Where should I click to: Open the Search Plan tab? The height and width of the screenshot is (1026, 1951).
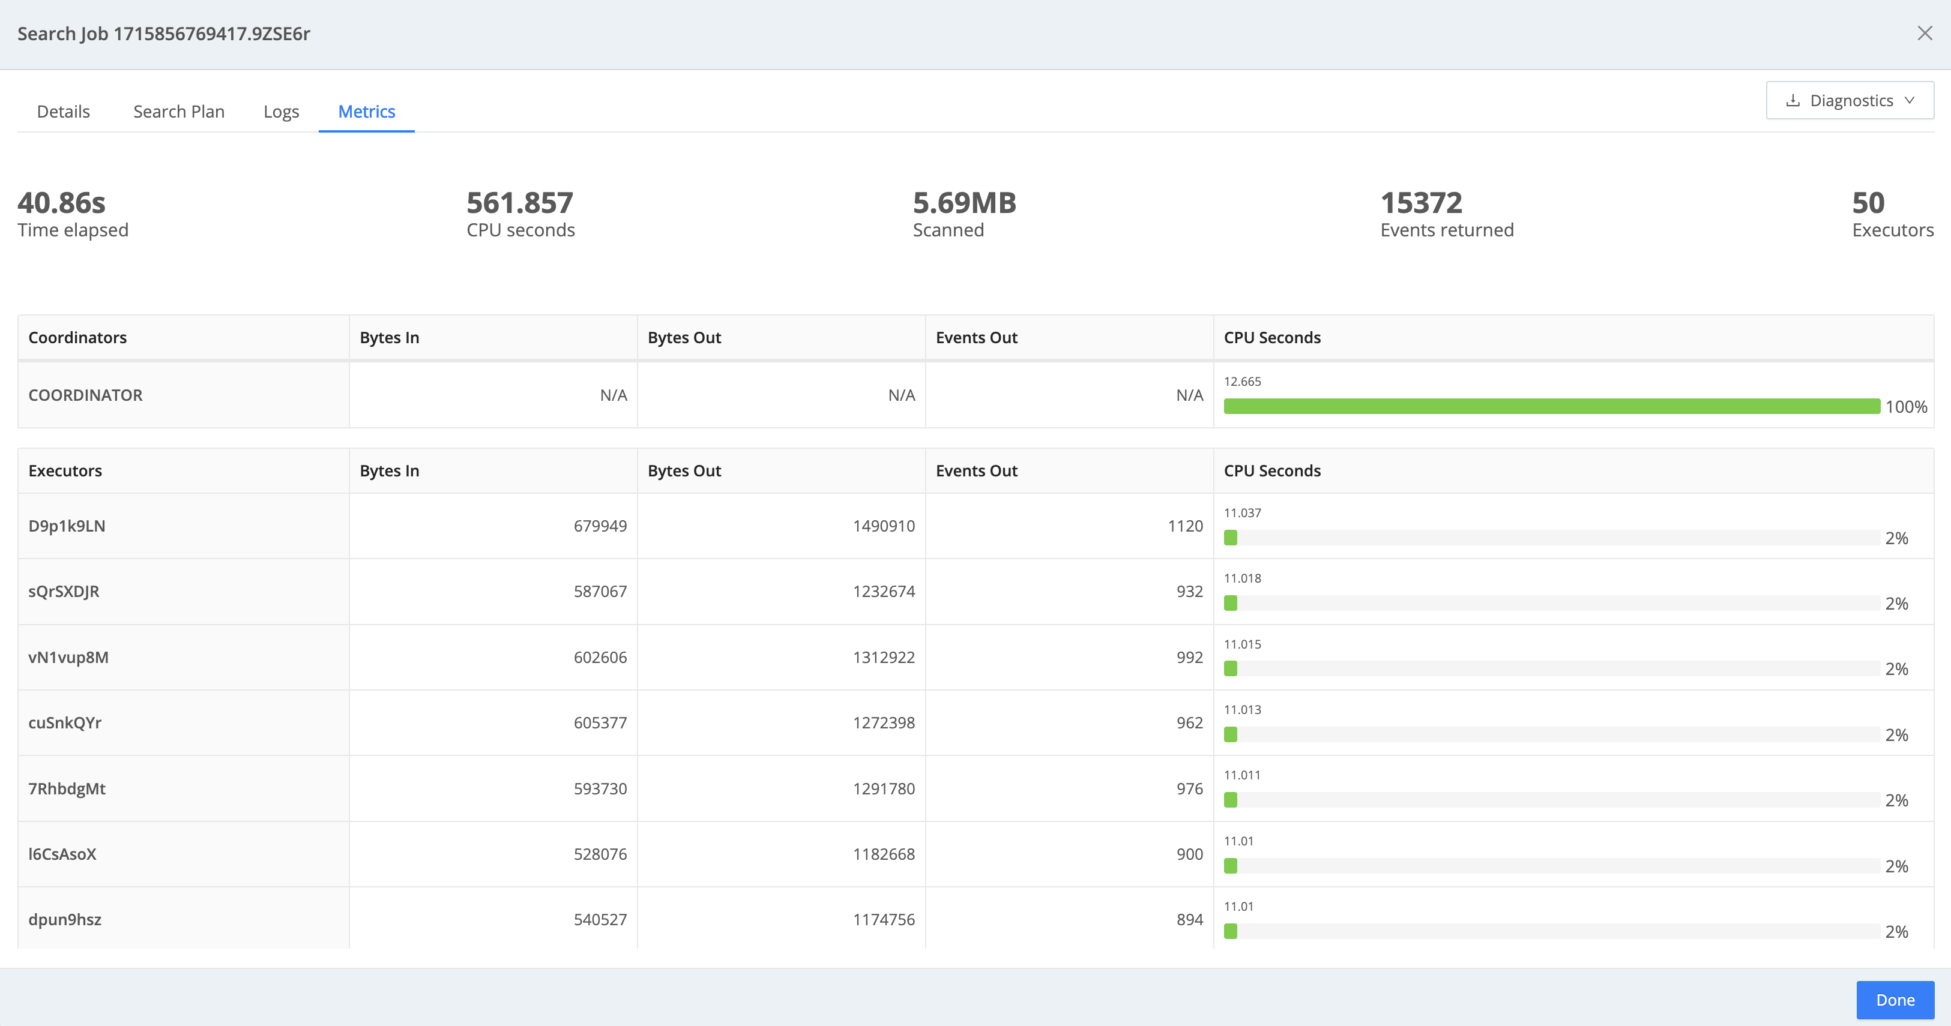click(178, 112)
